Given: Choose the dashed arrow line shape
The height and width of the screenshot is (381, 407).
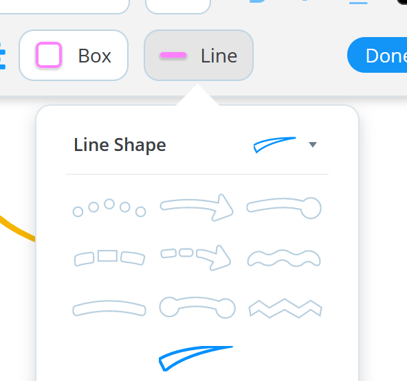Looking at the screenshot, I should [196, 257].
